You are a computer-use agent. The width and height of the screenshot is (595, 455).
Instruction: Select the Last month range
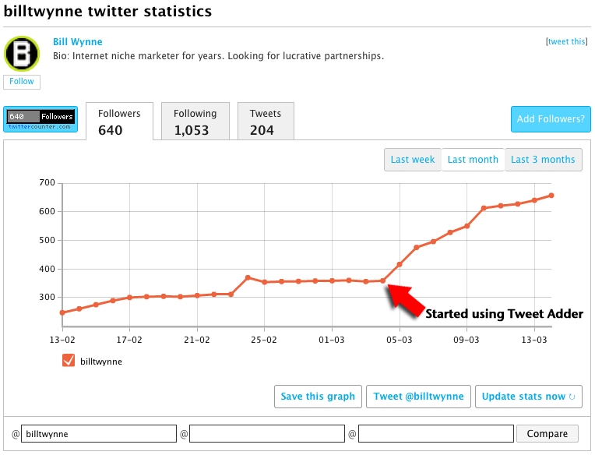pos(473,160)
